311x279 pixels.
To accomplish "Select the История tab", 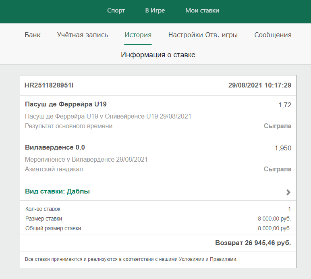I will (x=138, y=35).
